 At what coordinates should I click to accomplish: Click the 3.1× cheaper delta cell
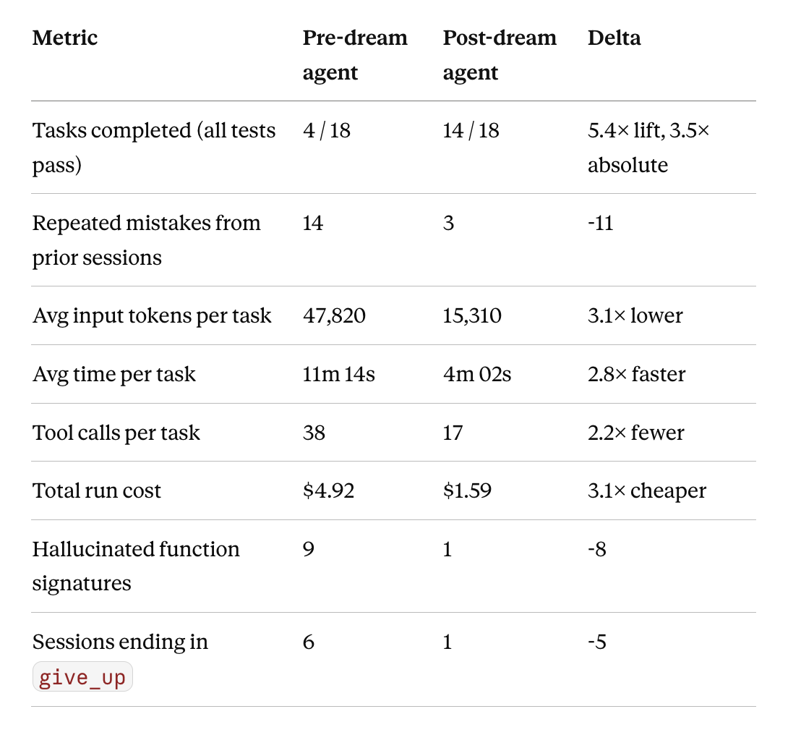coord(647,490)
